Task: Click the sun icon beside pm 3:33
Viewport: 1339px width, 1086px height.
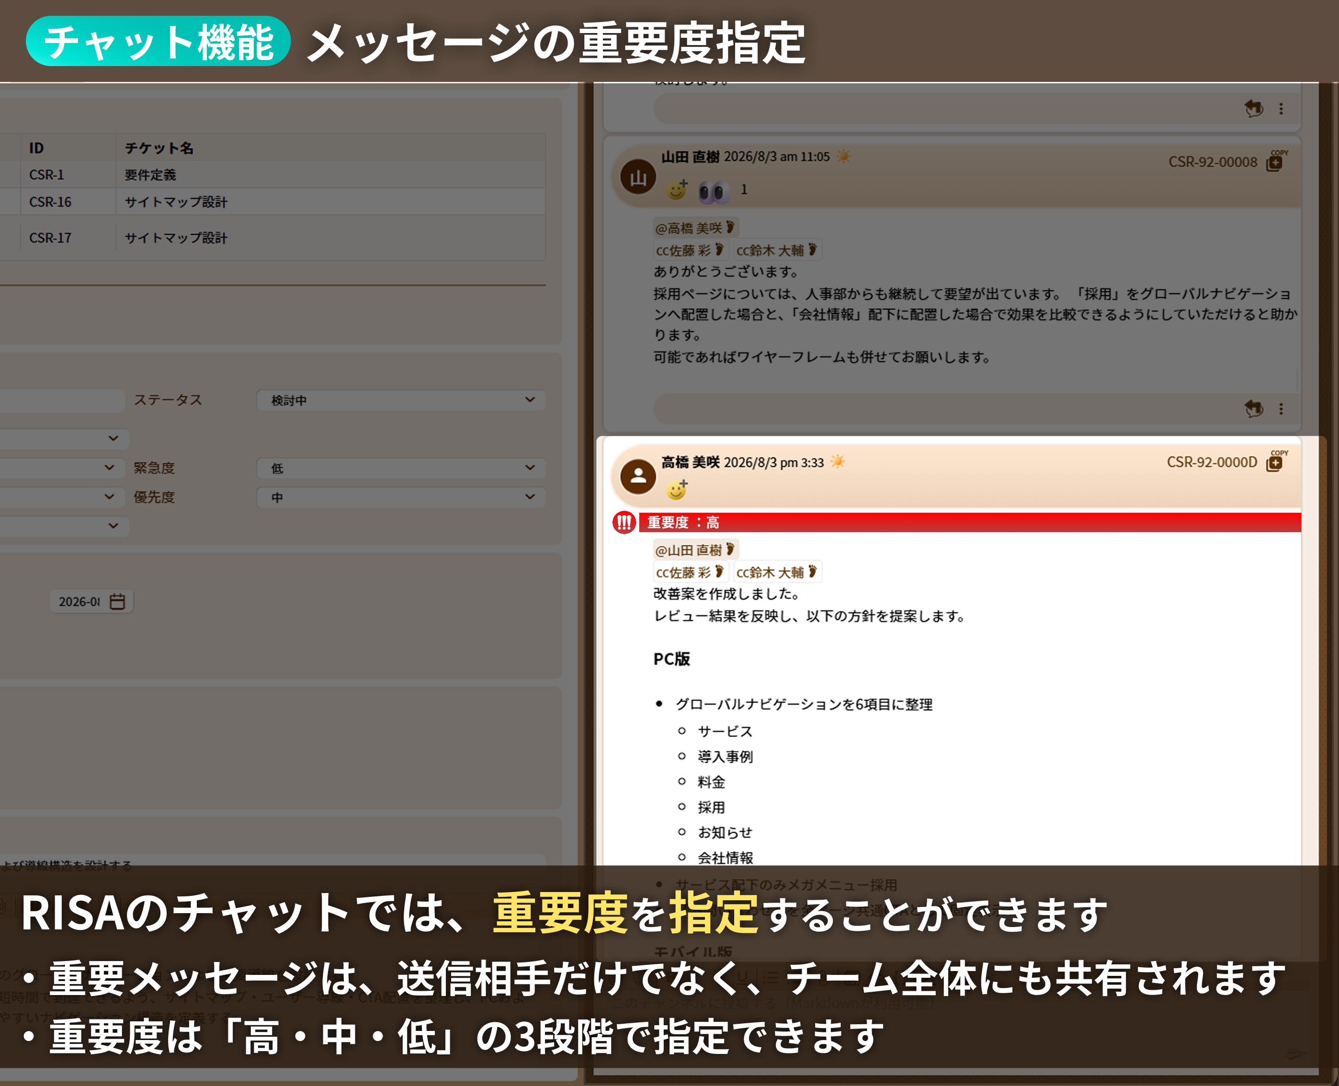Action: click(837, 462)
